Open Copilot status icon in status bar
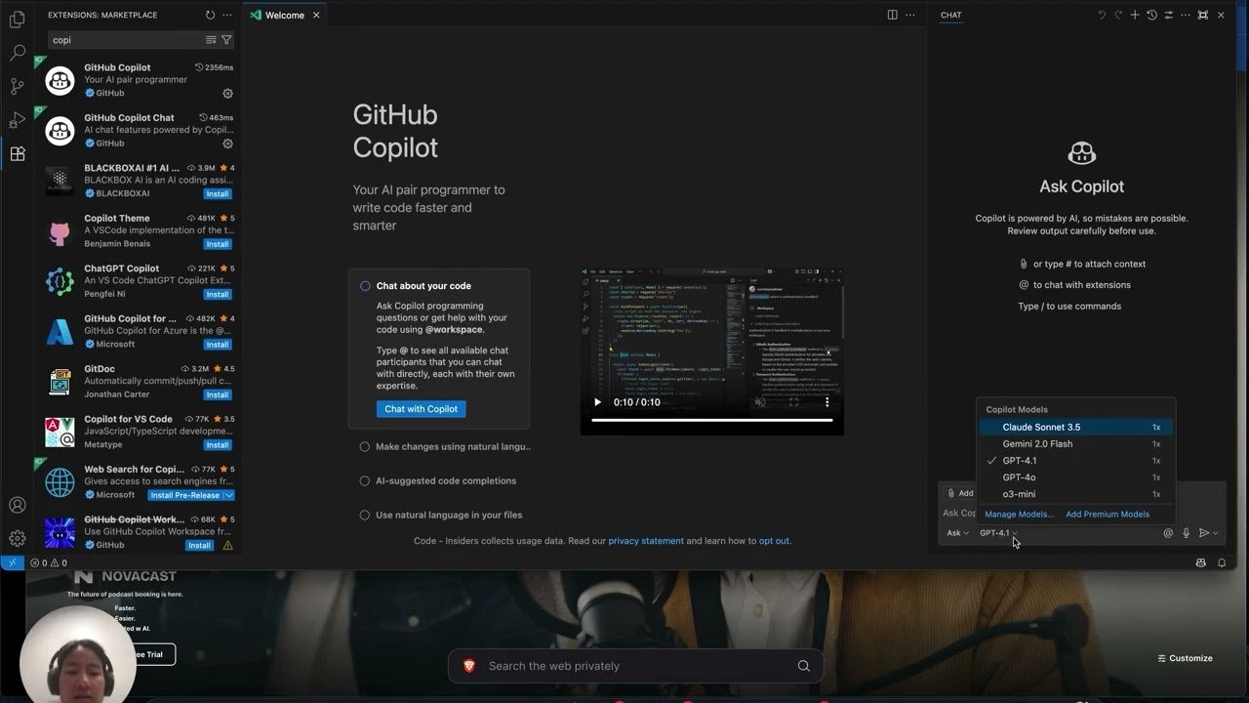This screenshot has width=1249, height=703. coord(1201,562)
